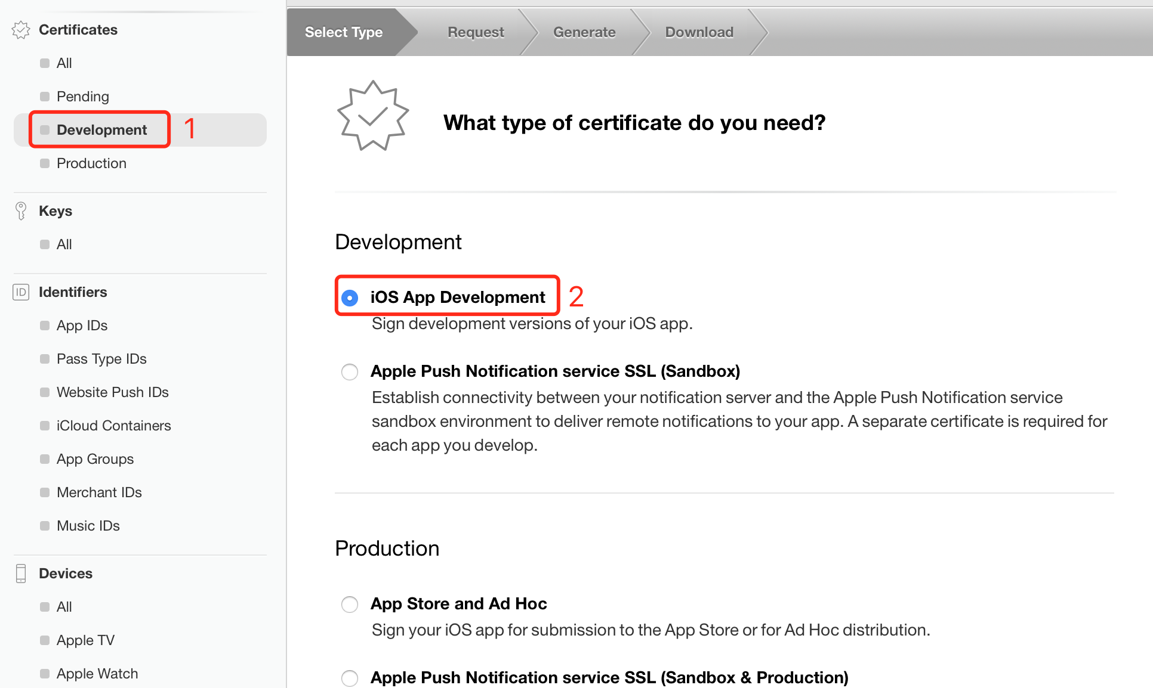Open iCloud Containers identifiers list

[113, 426]
